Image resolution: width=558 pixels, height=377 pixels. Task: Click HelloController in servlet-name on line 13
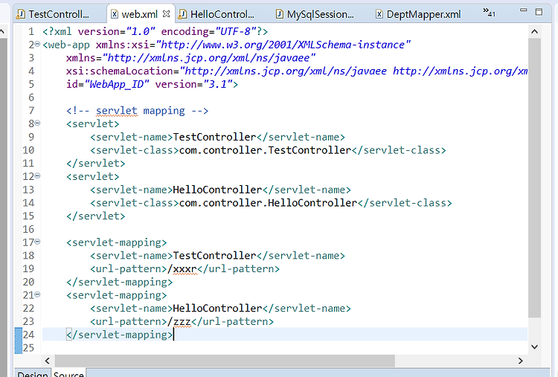[x=217, y=190]
